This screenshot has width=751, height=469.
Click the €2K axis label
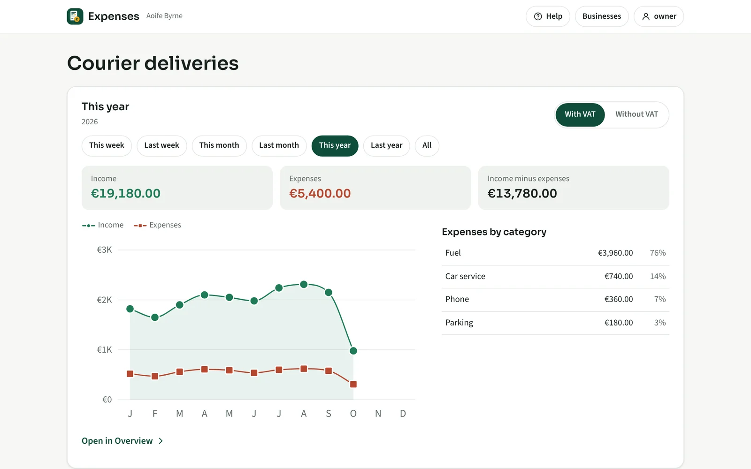click(x=104, y=300)
